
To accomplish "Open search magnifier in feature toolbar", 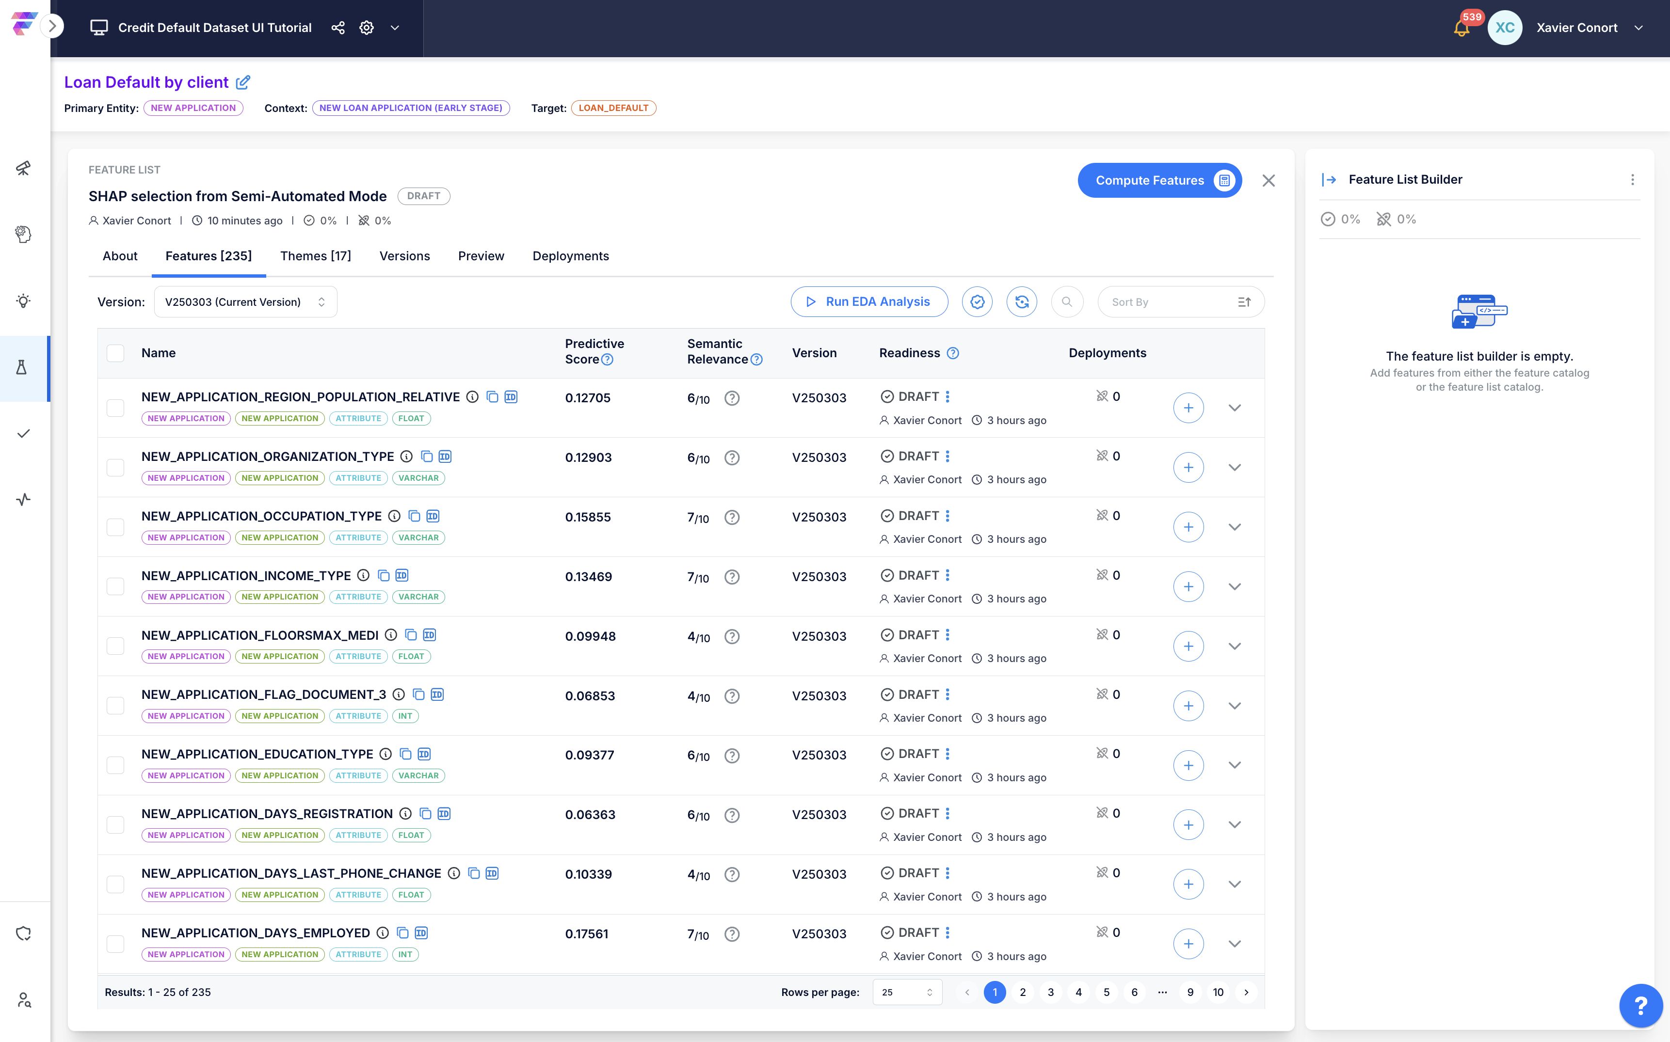I will point(1067,302).
